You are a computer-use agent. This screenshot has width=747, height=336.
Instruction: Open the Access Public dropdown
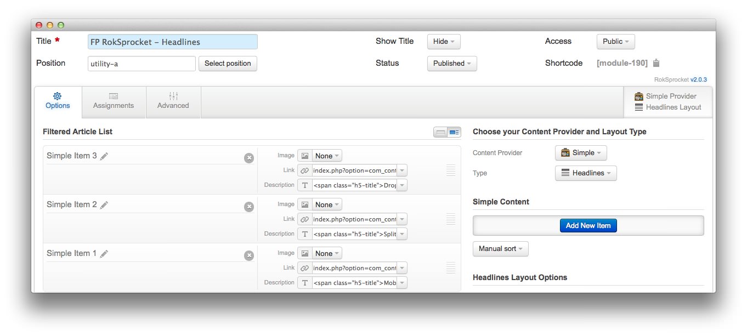click(616, 42)
